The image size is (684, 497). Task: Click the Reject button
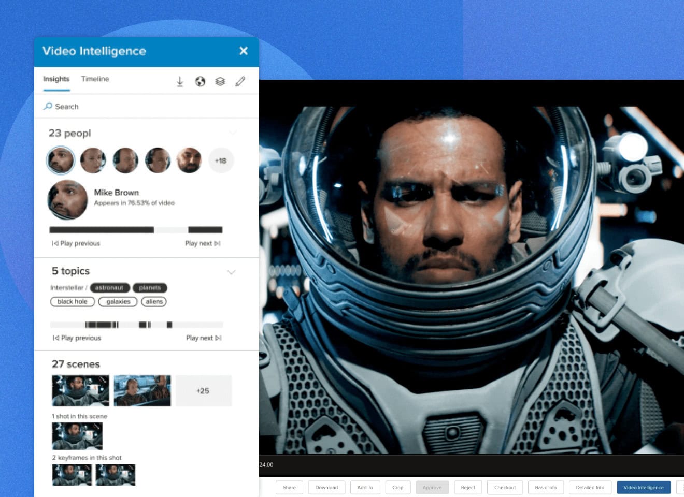click(x=467, y=487)
